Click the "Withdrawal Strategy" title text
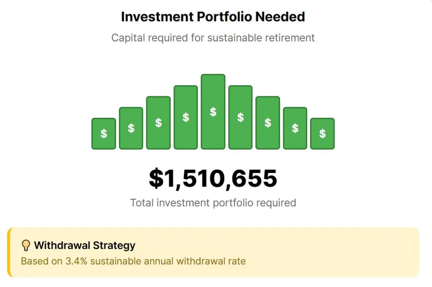 click(85, 245)
